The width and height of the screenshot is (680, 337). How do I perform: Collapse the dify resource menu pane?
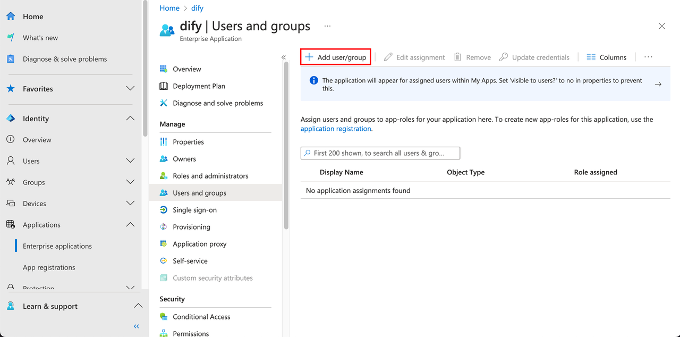point(284,57)
